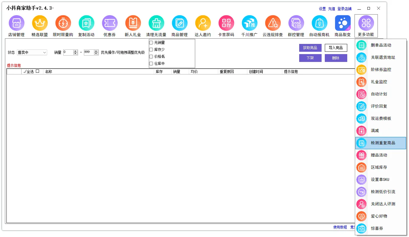Tick the 库存少 checkbox

(151, 49)
